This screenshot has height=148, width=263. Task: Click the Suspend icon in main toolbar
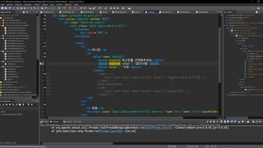(21, 8)
